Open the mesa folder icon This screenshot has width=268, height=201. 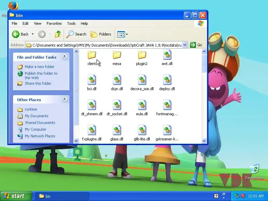(117, 55)
